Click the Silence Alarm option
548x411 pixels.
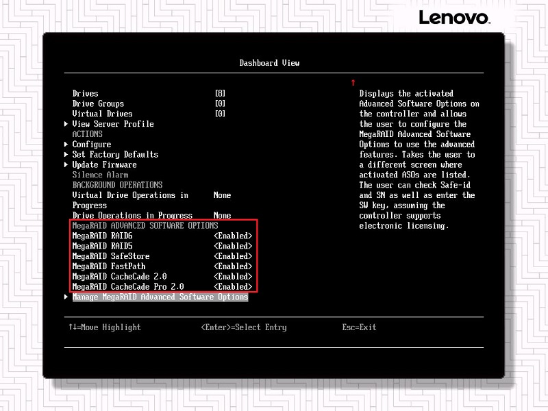pyautogui.click(x=100, y=175)
